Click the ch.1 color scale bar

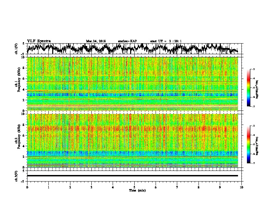[x=248, y=88]
